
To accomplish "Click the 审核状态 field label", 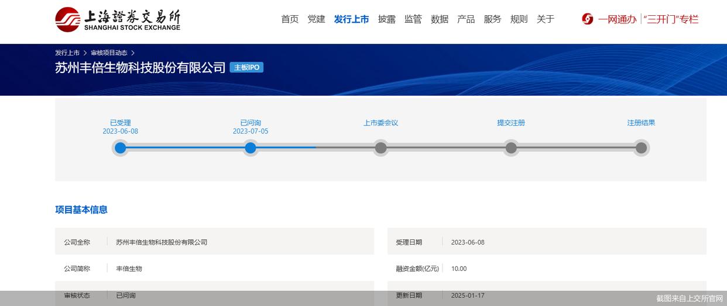I will click(77, 295).
